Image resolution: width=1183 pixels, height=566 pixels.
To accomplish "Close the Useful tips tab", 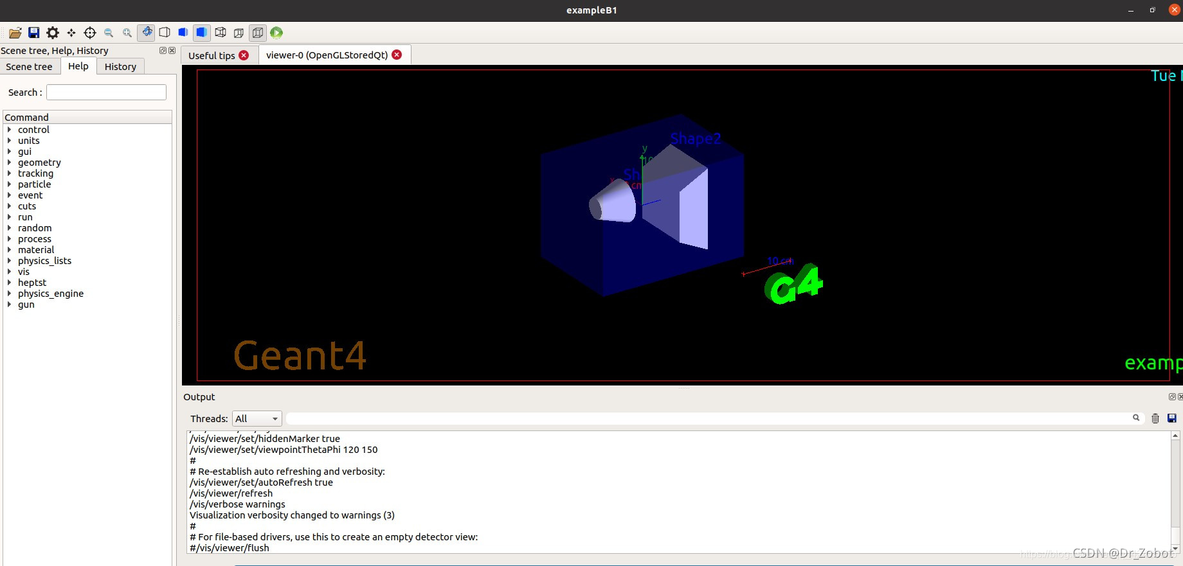I will (x=244, y=55).
